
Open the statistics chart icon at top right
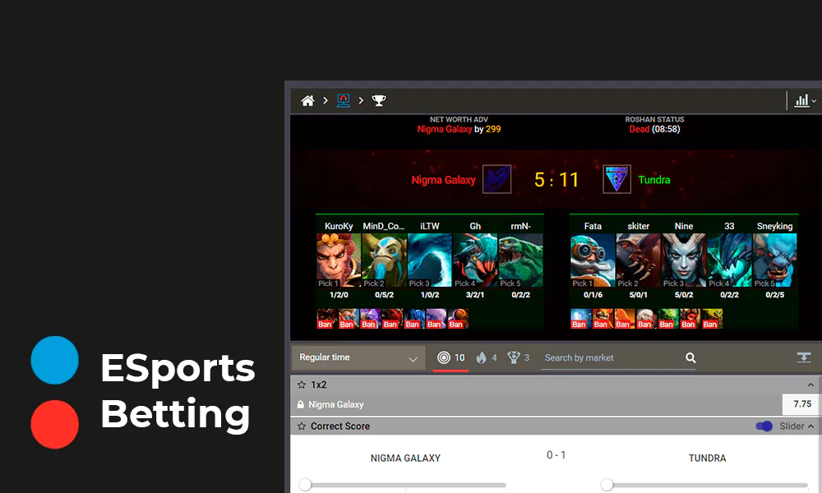pyautogui.click(x=801, y=100)
